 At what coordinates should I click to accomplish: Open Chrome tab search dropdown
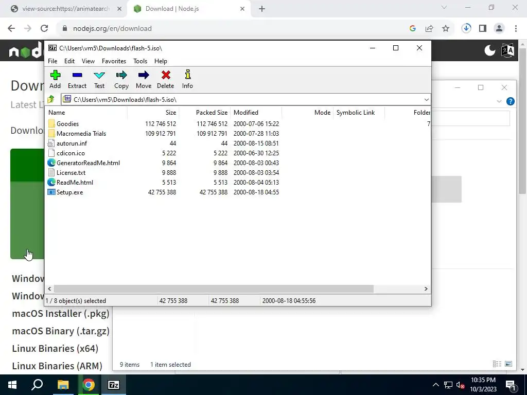444,7
